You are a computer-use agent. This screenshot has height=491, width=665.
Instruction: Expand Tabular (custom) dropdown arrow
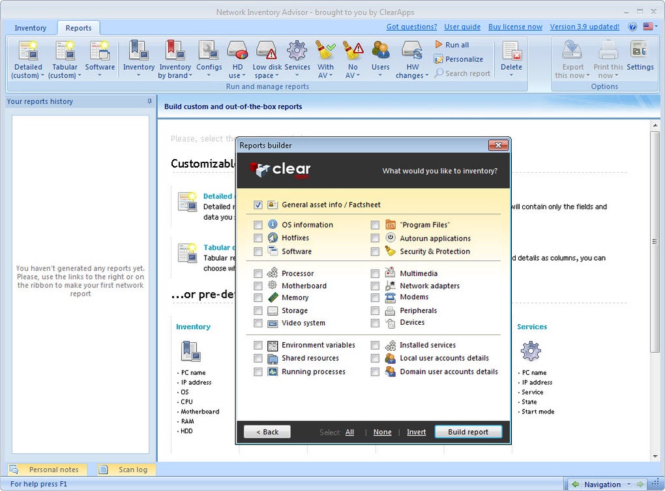tap(80, 76)
